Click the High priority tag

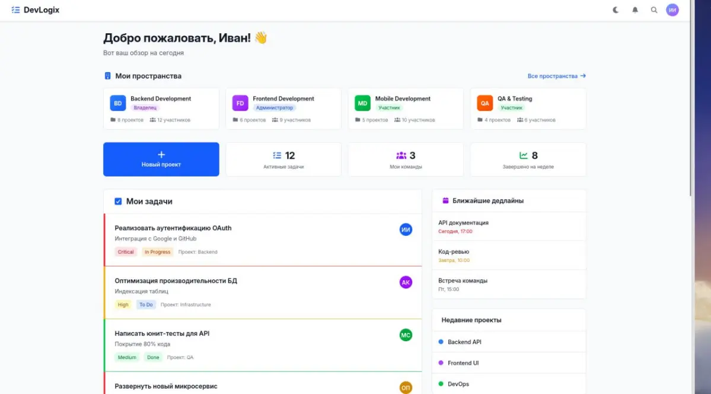[x=123, y=305]
